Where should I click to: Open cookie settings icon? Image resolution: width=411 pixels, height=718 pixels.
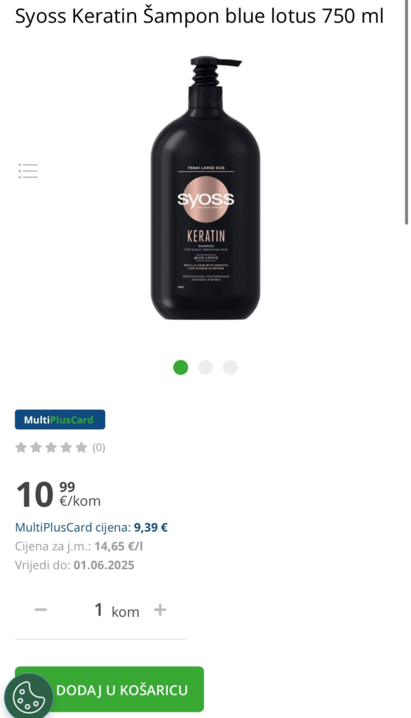[29, 698]
